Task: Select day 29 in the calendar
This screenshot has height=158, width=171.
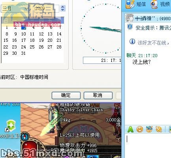Action: (x=6, y=53)
